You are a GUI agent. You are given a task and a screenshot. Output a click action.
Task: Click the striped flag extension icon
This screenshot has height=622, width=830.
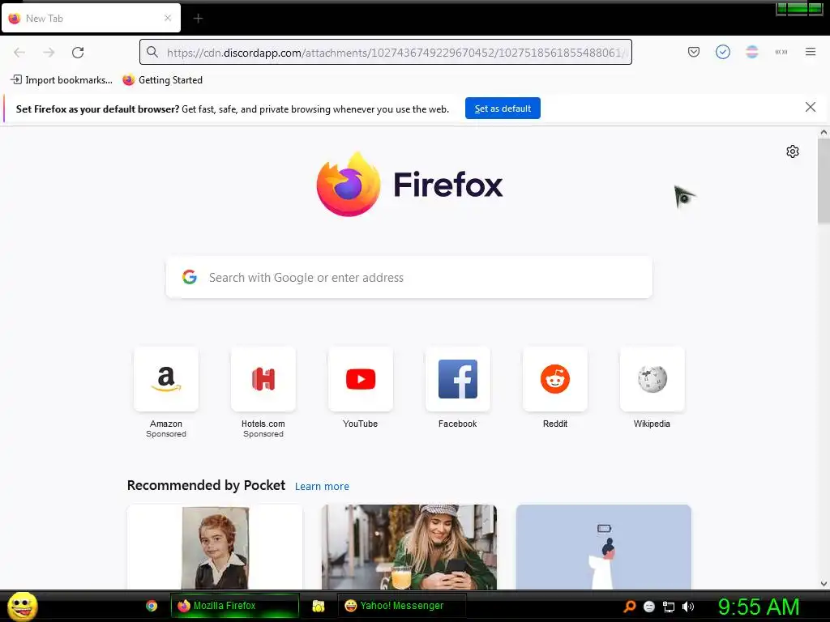coord(751,52)
